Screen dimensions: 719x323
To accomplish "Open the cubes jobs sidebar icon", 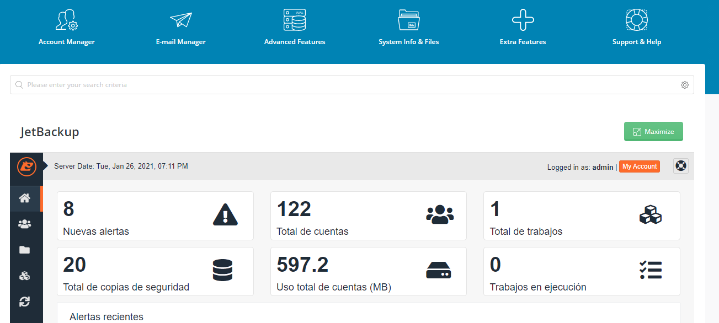I will pyautogui.click(x=25, y=276).
